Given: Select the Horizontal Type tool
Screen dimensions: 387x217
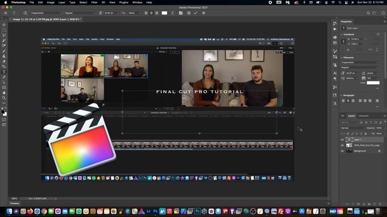Looking at the screenshot, I should (x=4, y=72).
